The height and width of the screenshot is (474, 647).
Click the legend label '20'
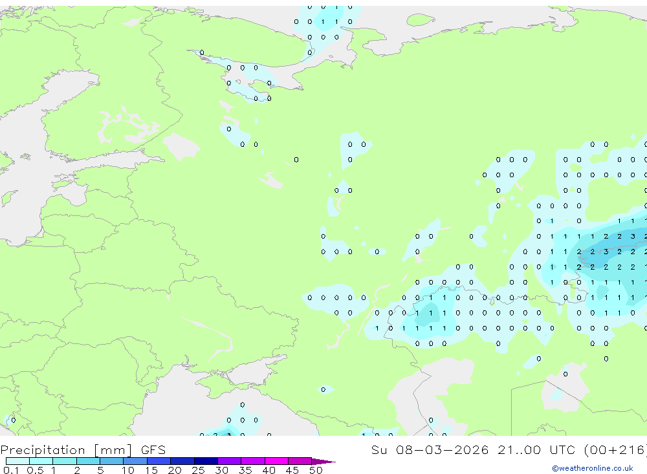tap(175, 470)
